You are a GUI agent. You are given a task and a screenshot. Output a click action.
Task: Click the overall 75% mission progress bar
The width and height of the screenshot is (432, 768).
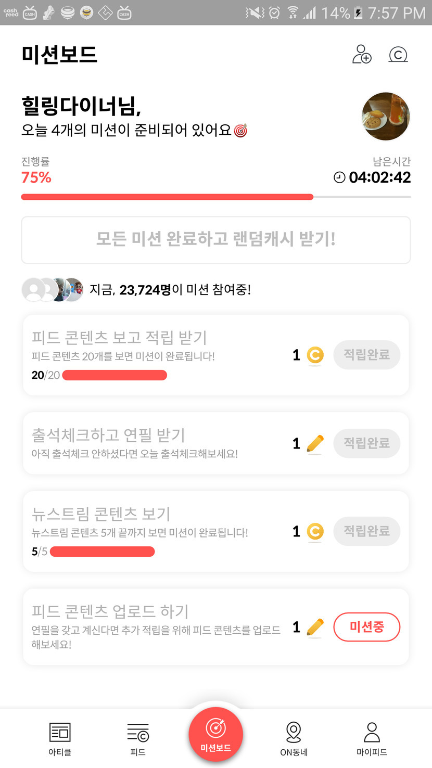(215, 197)
